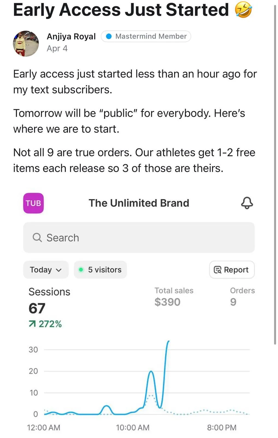Open the Report button
Image resolution: width=278 pixels, height=438 pixels.
[232, 270]
